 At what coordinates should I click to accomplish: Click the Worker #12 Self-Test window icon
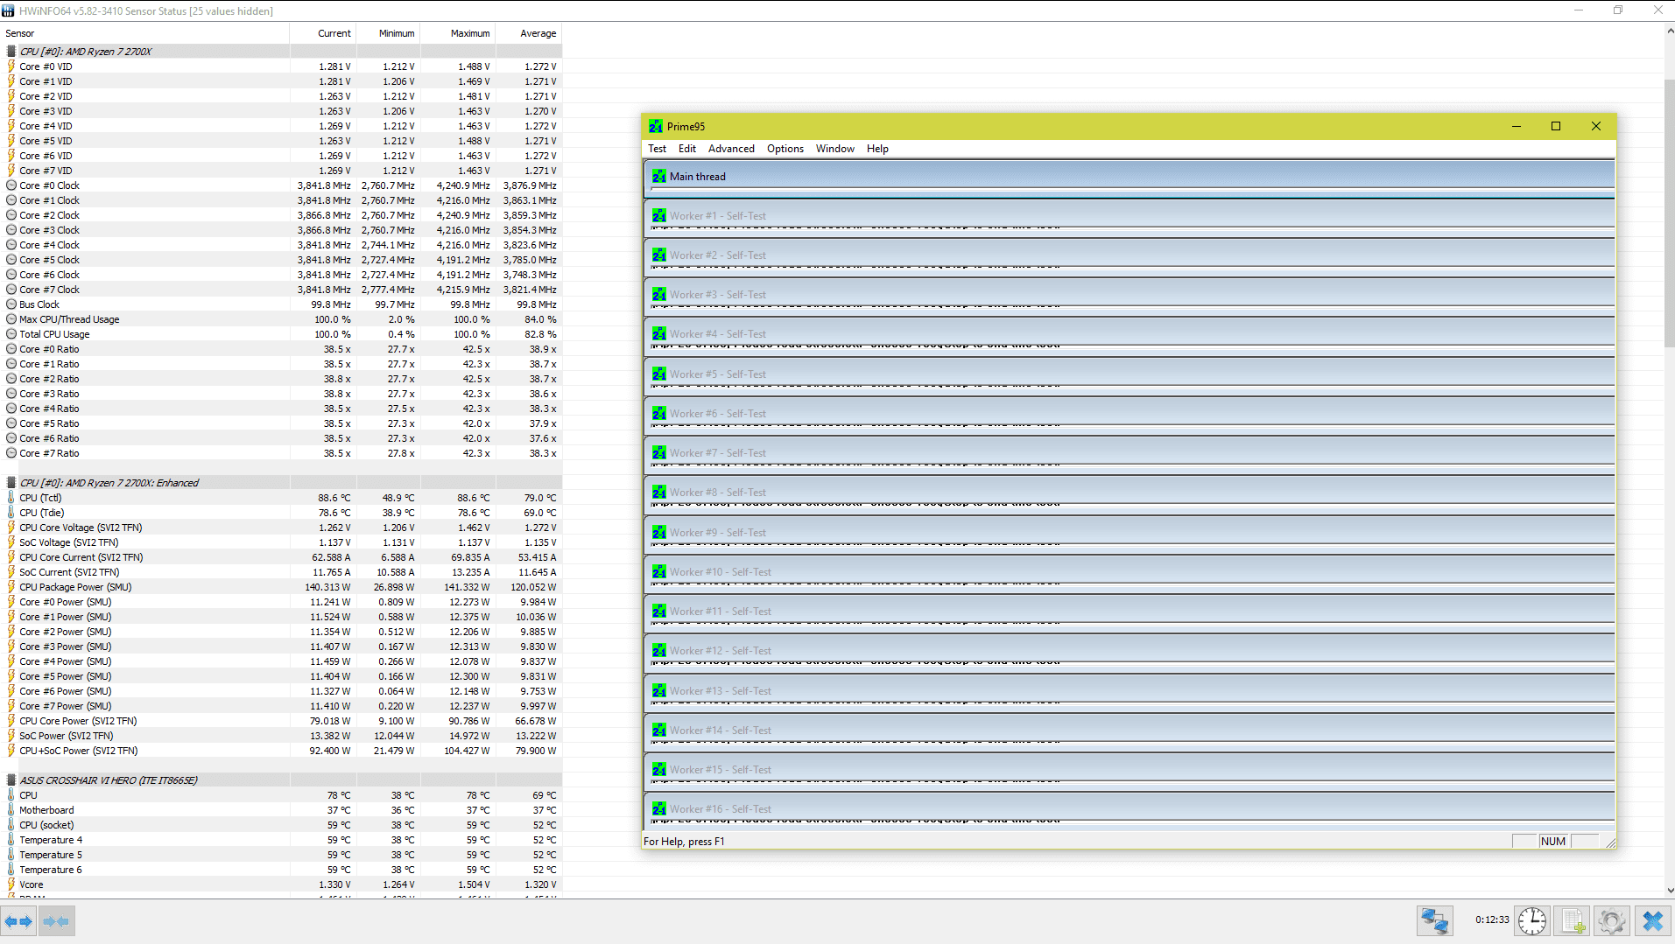coord(659,651)
